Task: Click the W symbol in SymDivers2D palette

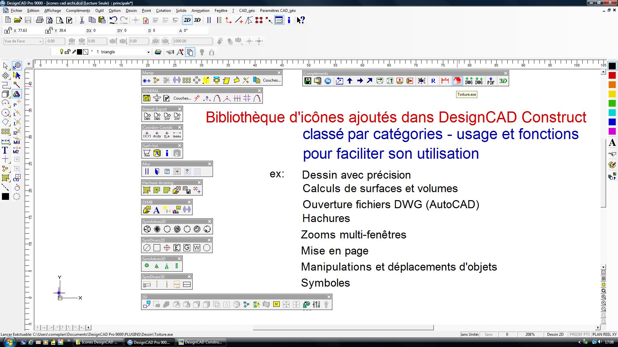Action: (x=197, y=248)
